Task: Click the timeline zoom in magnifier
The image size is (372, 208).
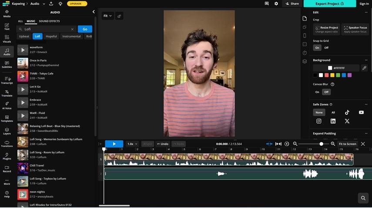Action: 332,144
